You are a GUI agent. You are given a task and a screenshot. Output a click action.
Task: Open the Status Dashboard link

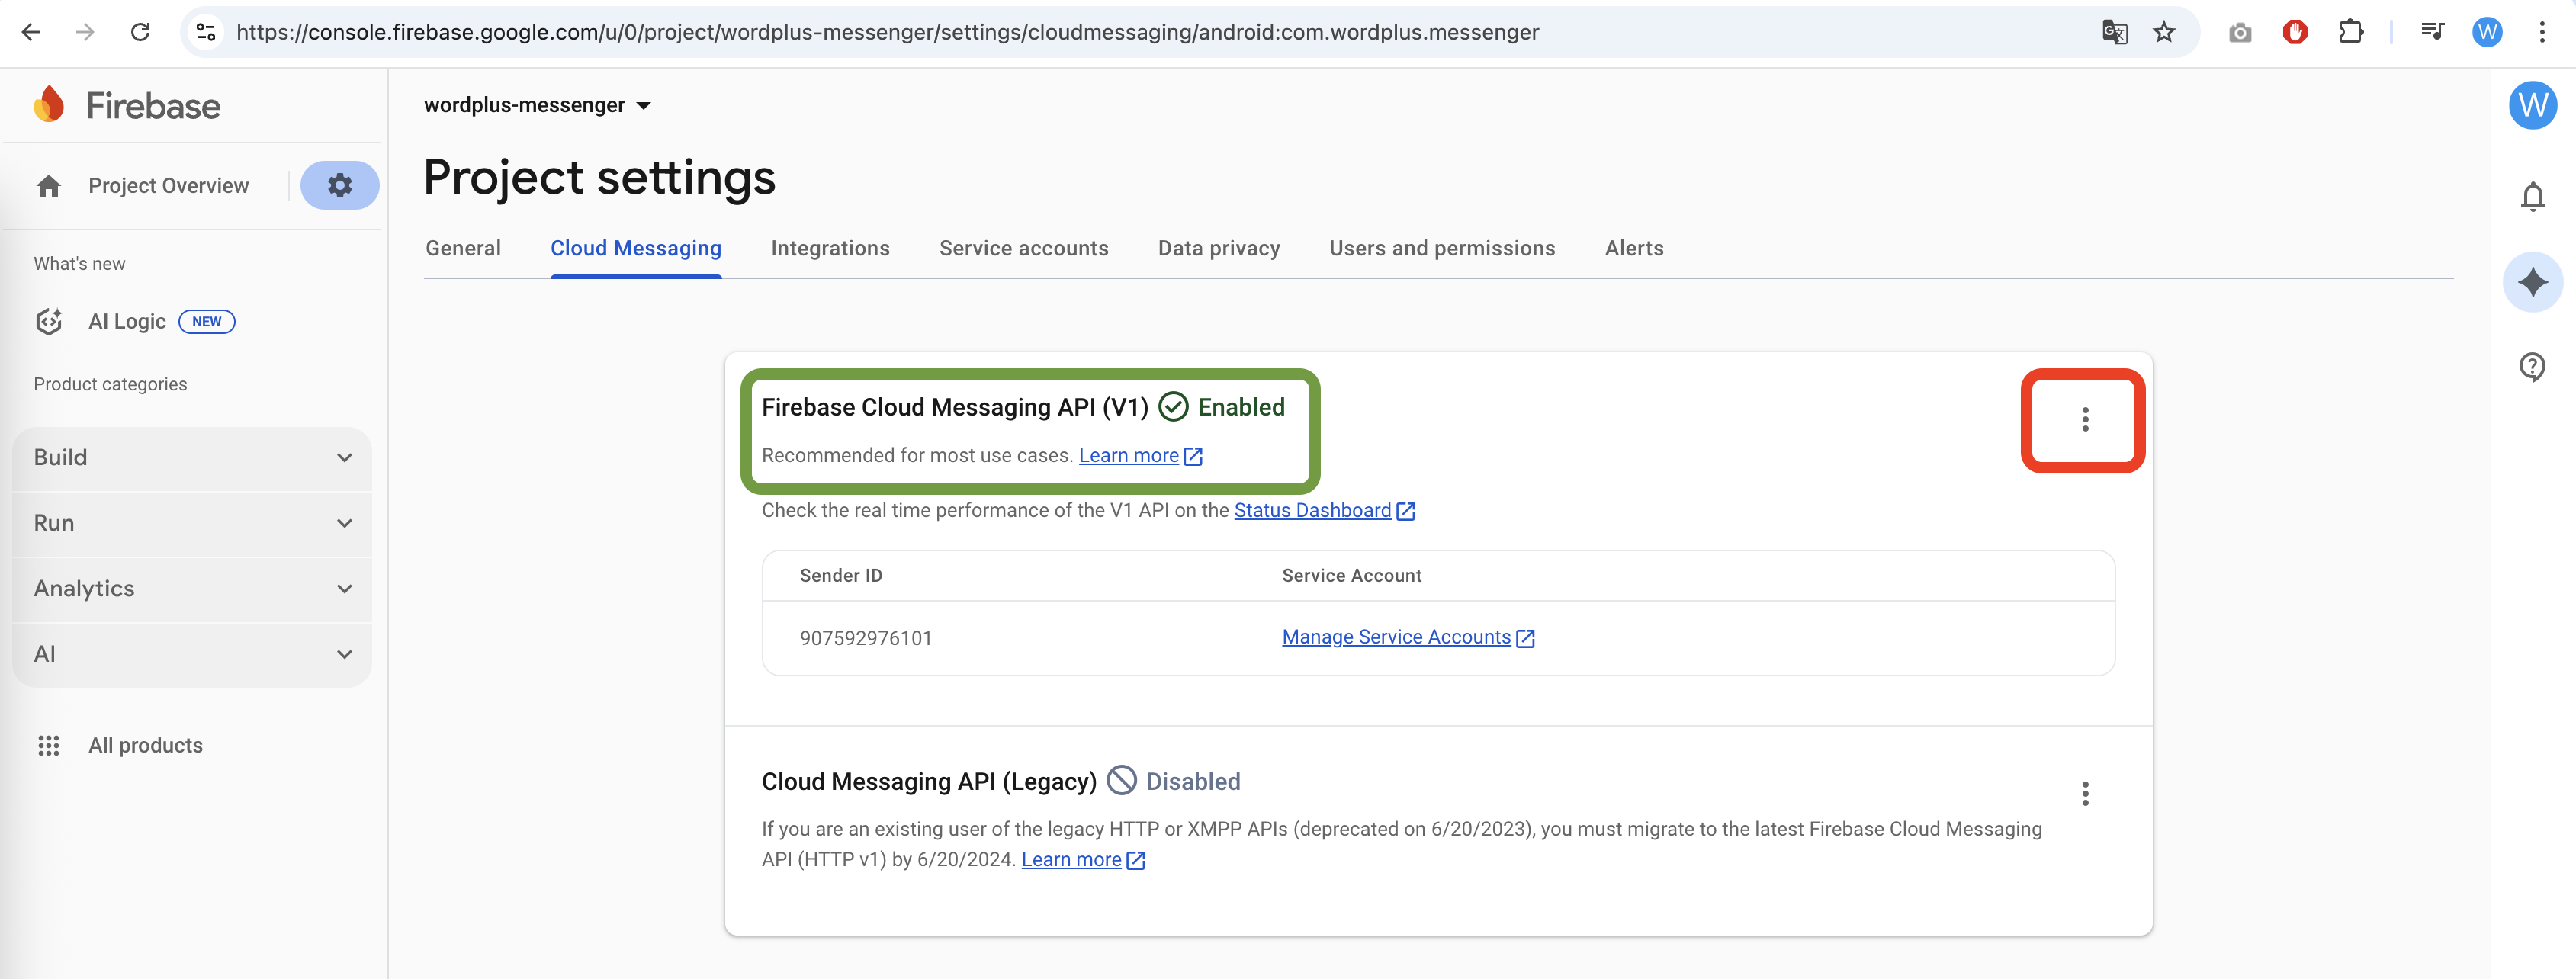click(1312, 510)
